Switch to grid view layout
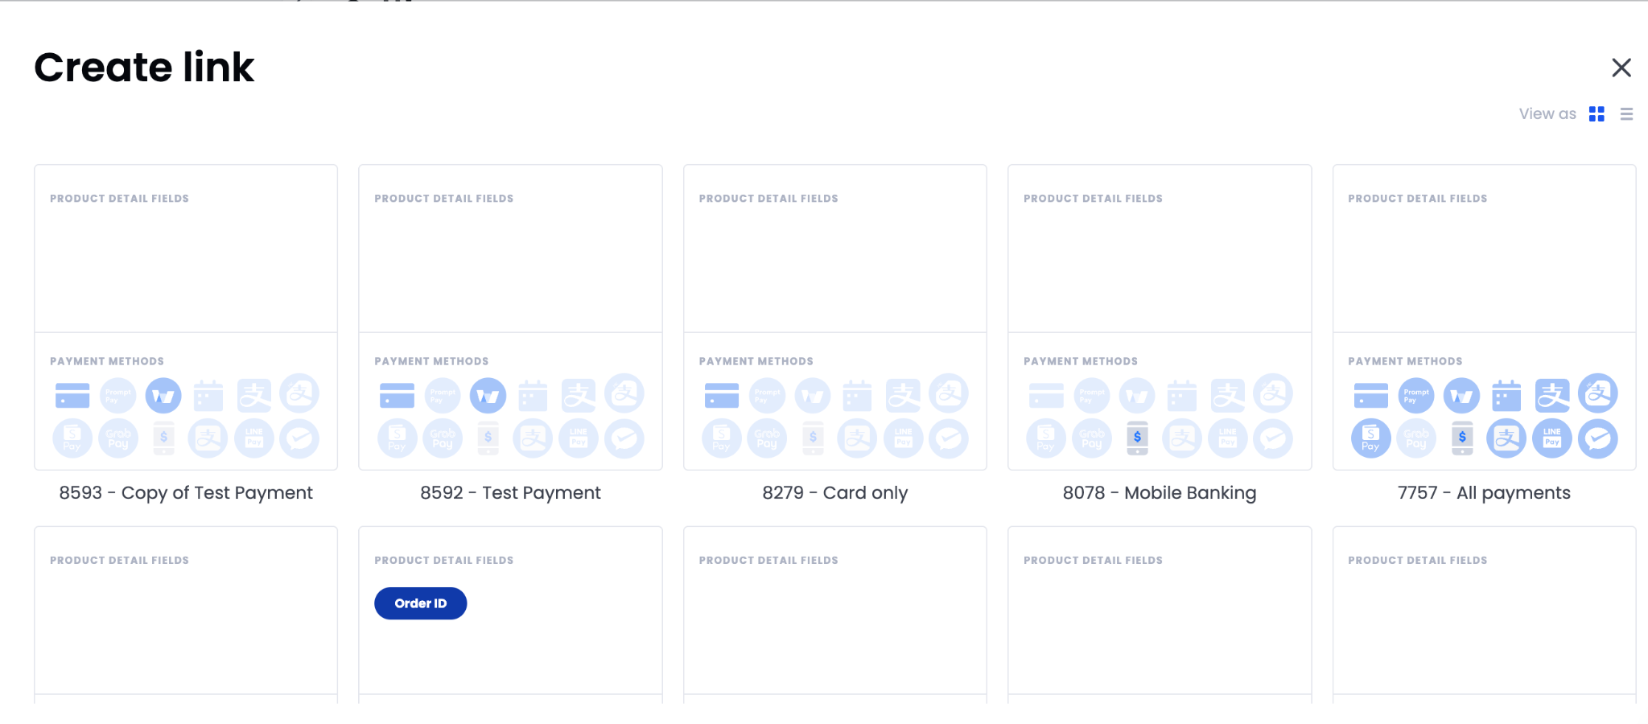Screen dimensions: 1648x724 pyautogui.click(x=1596, y=114)
